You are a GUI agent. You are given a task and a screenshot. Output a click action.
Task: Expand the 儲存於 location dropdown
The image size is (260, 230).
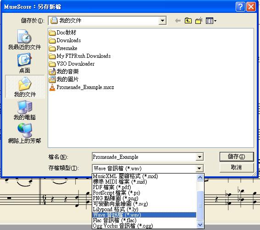[x=162, y=21]
